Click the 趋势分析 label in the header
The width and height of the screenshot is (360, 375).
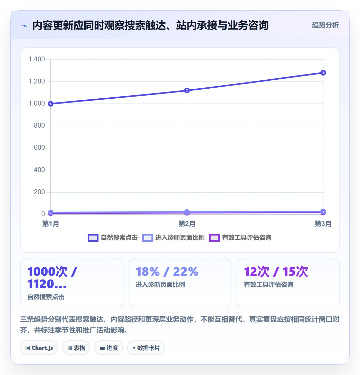tap(325, 25)
